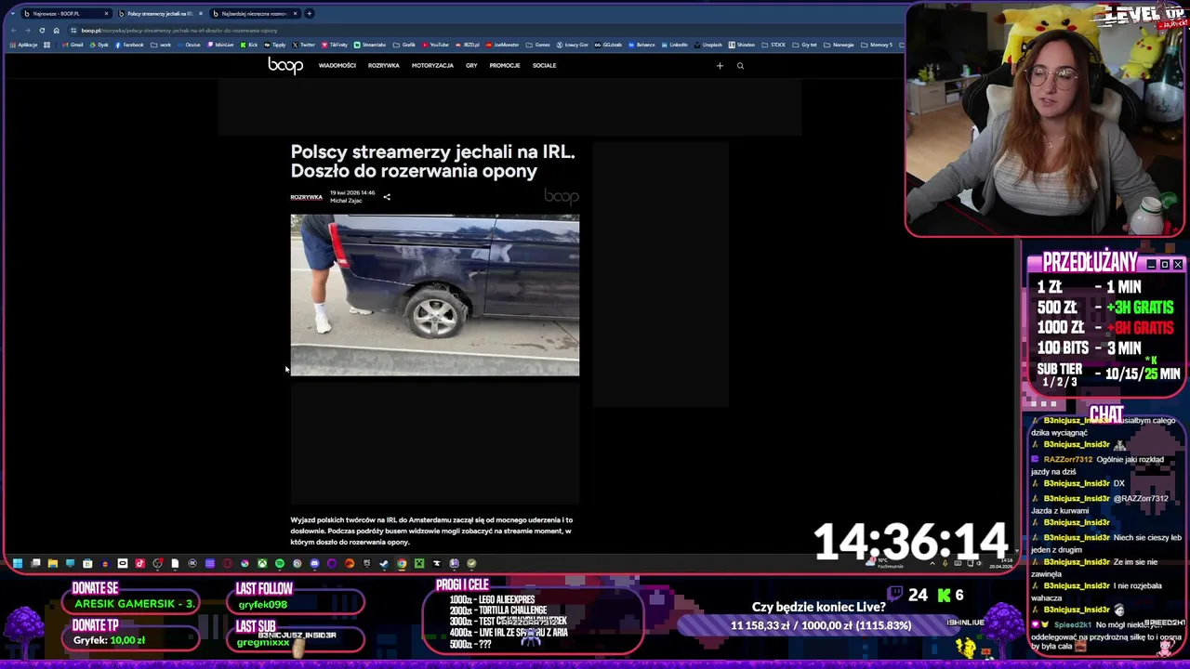Image resolution: width=1190 pixels, height=669 pixels.
Task: Click the plus icon in boop header
Action: (720, 65)
